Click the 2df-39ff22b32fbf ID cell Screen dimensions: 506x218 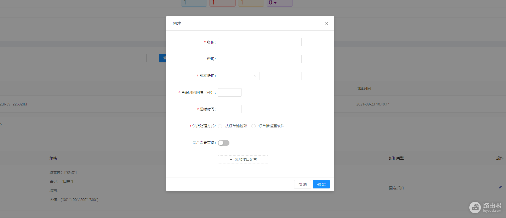pos(14,104)
